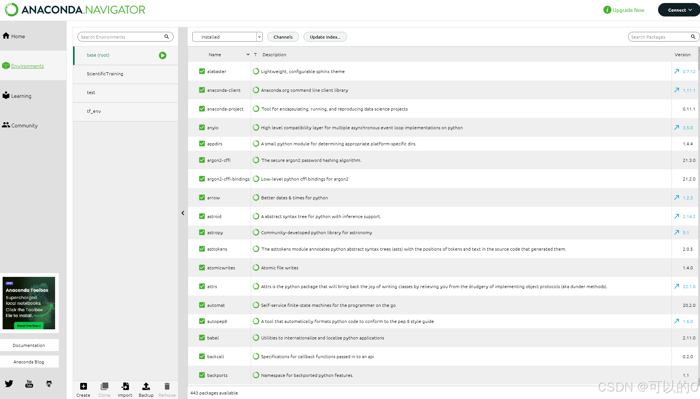The image size is (700, 399).
Task: Click Read the Docs on Toolbox ad
Action: click(29, 326)
